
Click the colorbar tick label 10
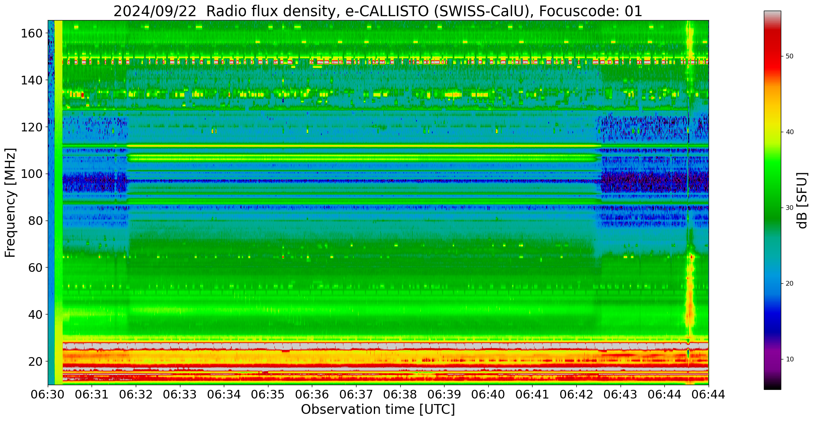(790, 359)
